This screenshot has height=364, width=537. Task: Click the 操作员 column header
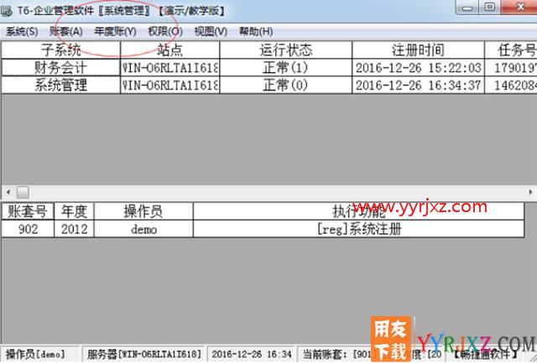tap(143, 211)
